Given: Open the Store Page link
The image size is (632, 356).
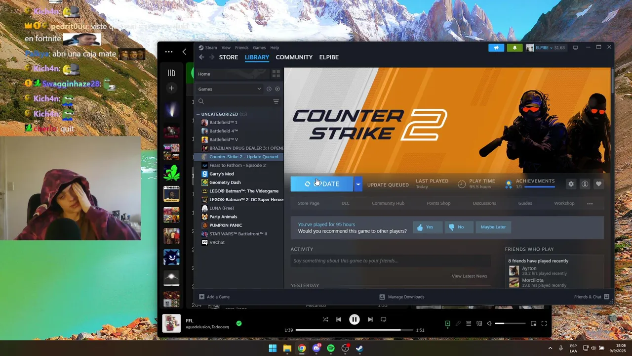Looking at the screenshot, I should pyautogui.click(x=309, y=203).
